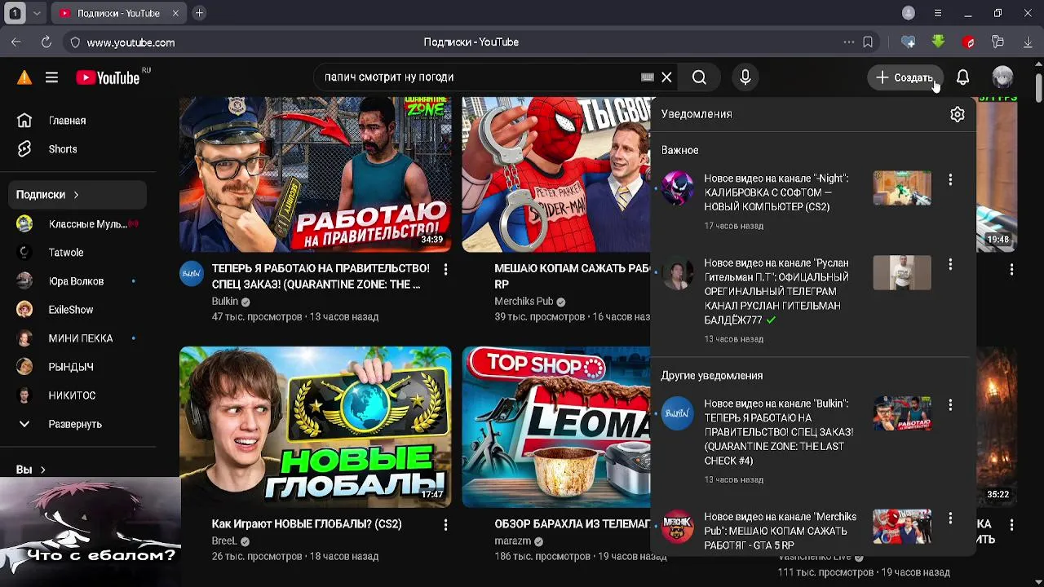View site info icon before URL
The height and width of the screenshot is (587, 1044).
point(75,42)
